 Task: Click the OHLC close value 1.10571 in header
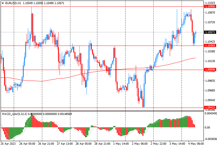click(59, 3)
